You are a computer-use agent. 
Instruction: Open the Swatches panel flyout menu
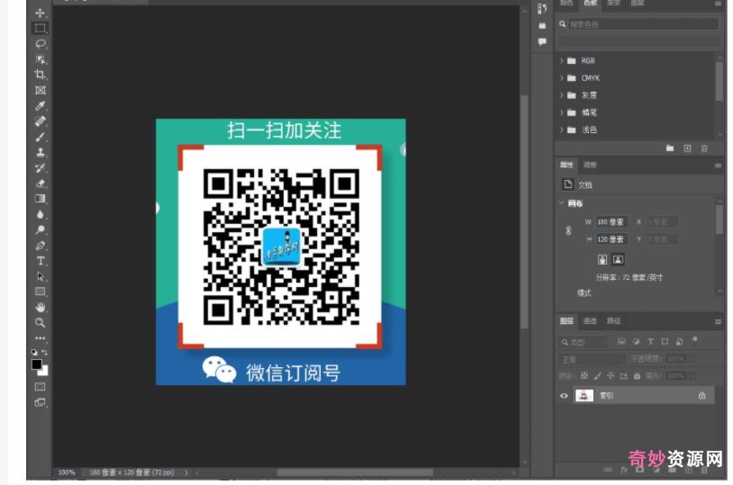coord(718,4)
